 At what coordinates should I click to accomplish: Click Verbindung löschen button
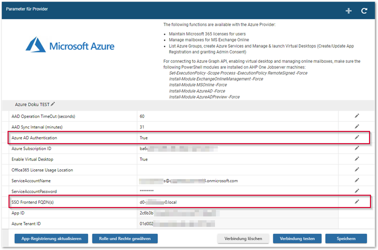click(243, 239)
